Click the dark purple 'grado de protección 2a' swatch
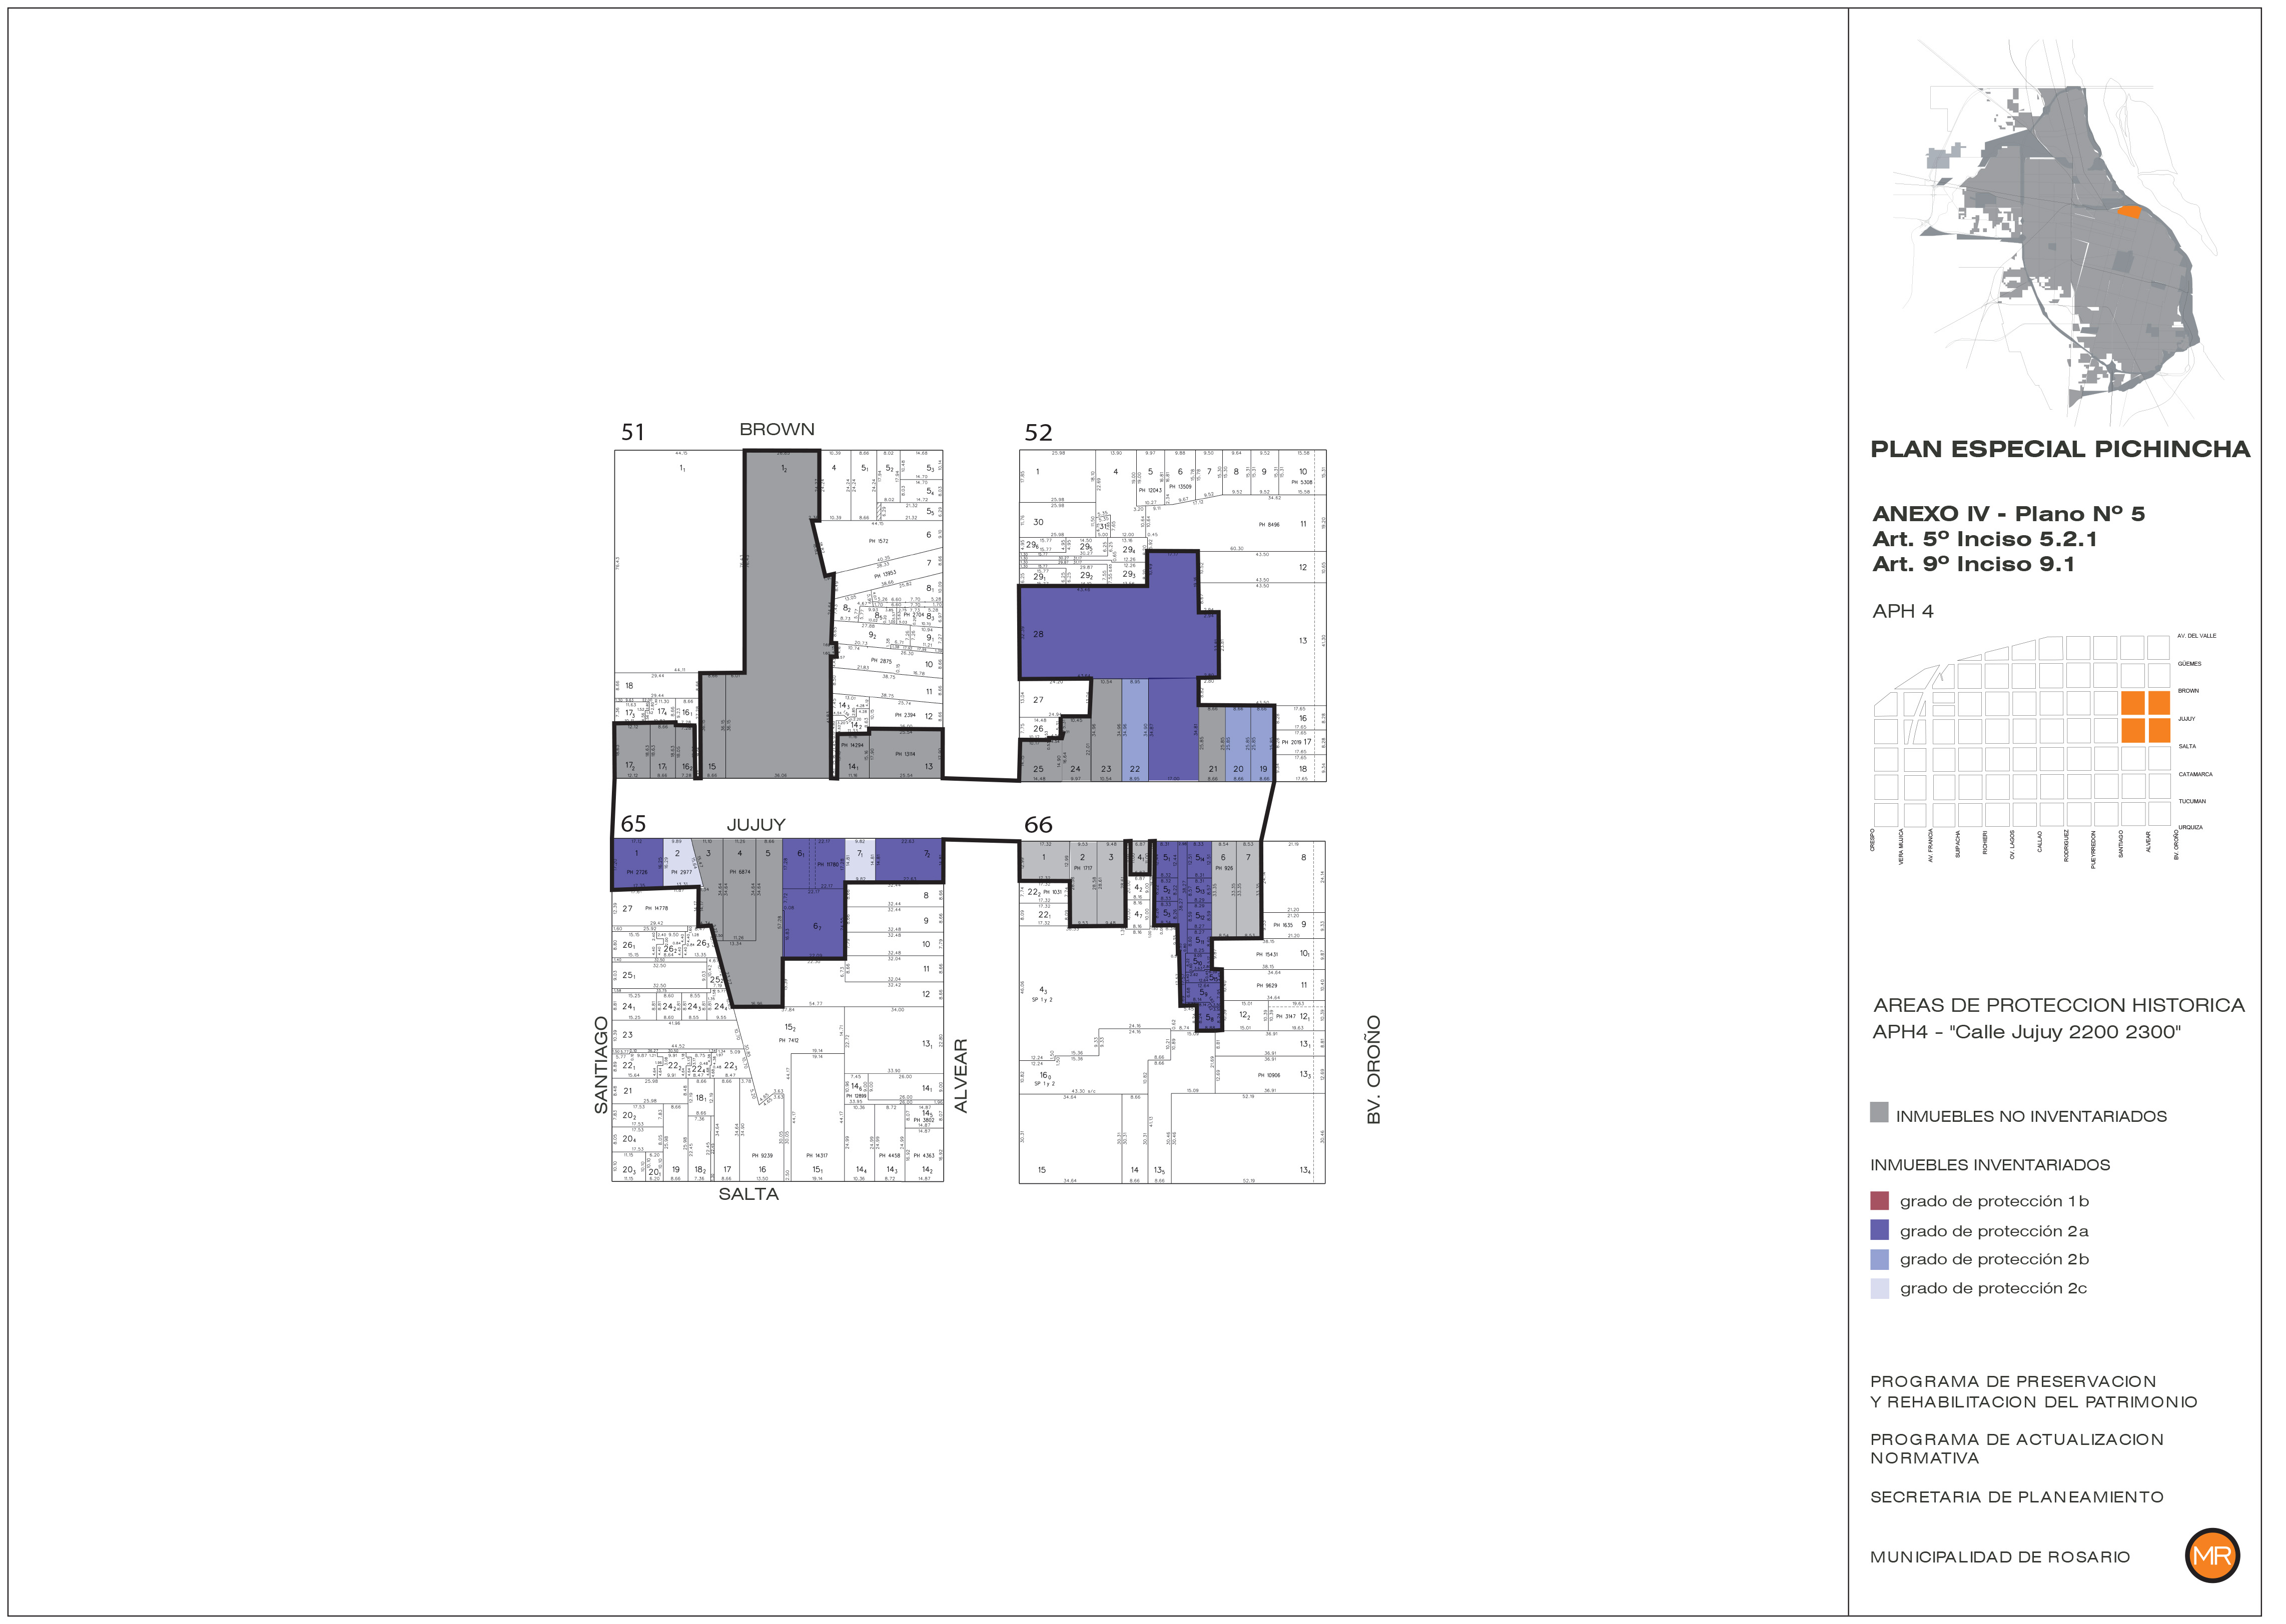The width and height of the screenshot is (2286, 1624). (1879, 1230)
